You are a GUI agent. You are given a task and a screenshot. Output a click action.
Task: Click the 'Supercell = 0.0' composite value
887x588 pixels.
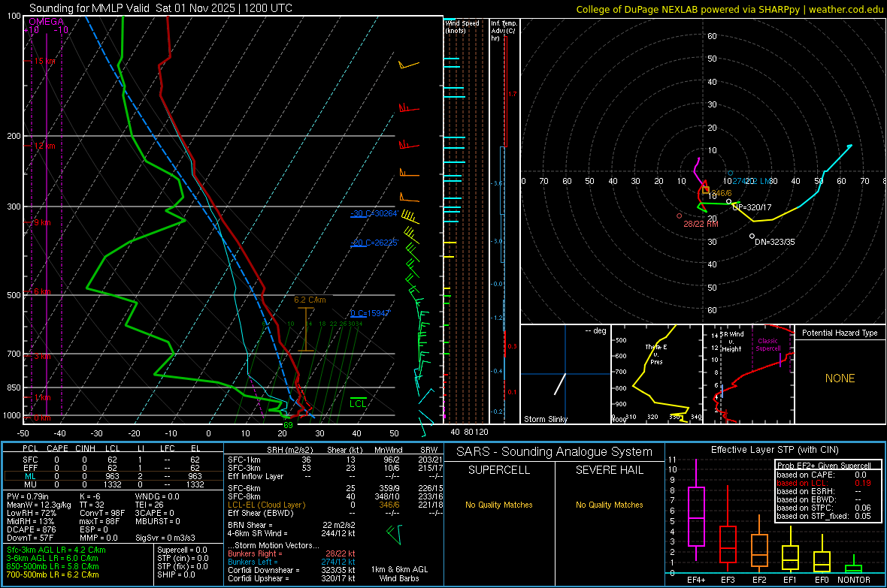182,550
